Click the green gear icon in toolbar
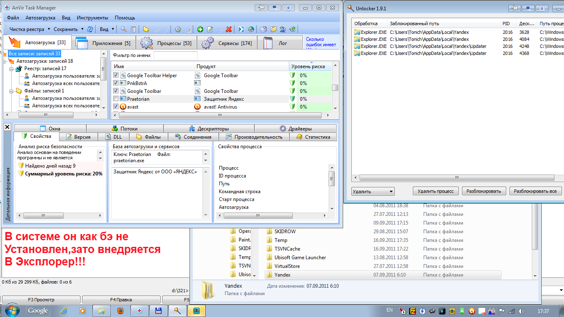Image resolution: width=564 pixels, height=317 pixels. pos(178,29)
